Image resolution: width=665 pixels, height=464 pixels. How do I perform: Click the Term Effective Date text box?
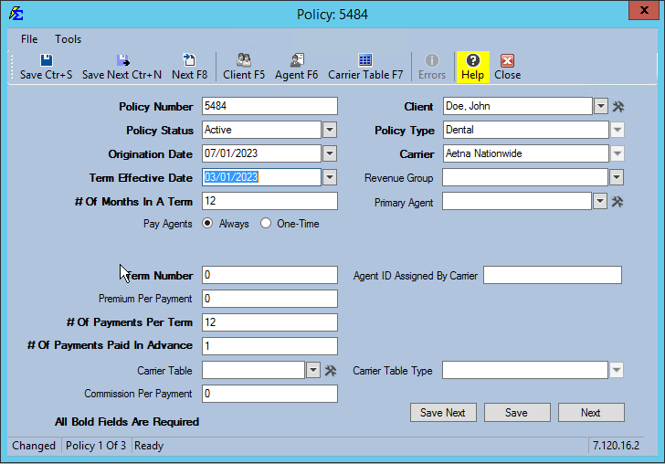tap(261, 177)
